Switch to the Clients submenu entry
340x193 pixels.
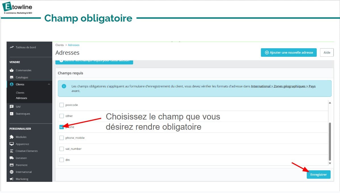coord(20,93)
